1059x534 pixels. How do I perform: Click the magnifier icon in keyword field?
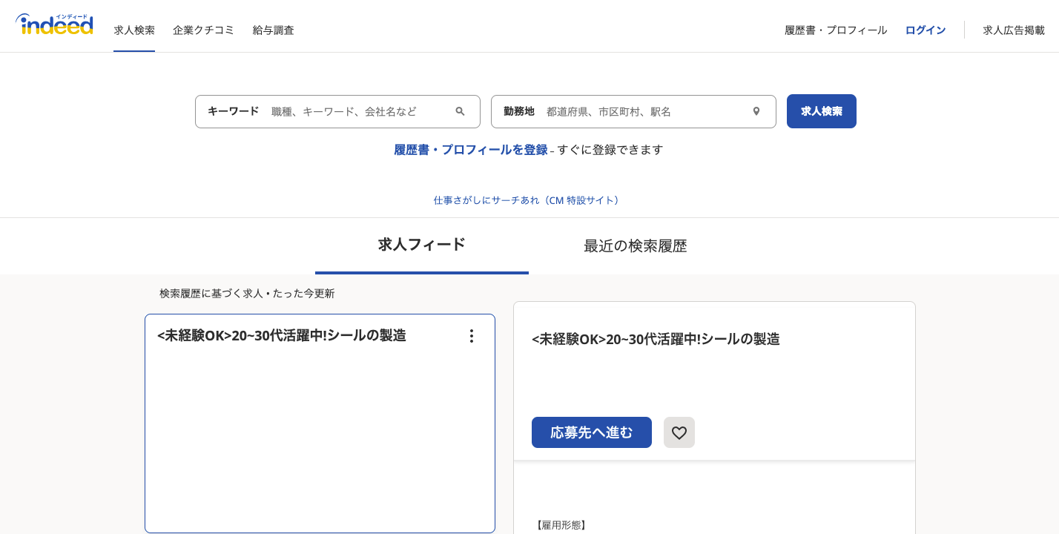click(460, 111)
